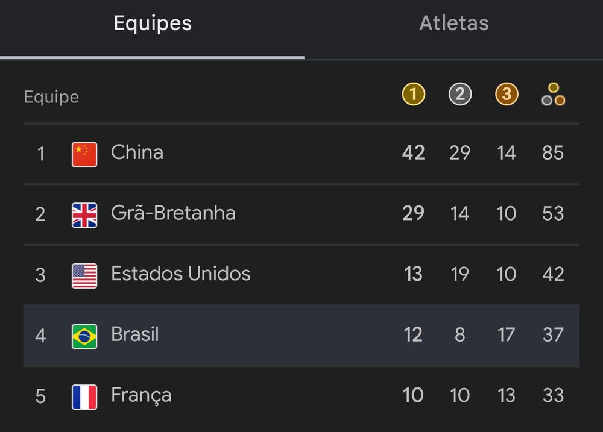Viewport: 603px width, 432px height.
Task: Click the Brazil flag icon
Action: click(84, 336)
